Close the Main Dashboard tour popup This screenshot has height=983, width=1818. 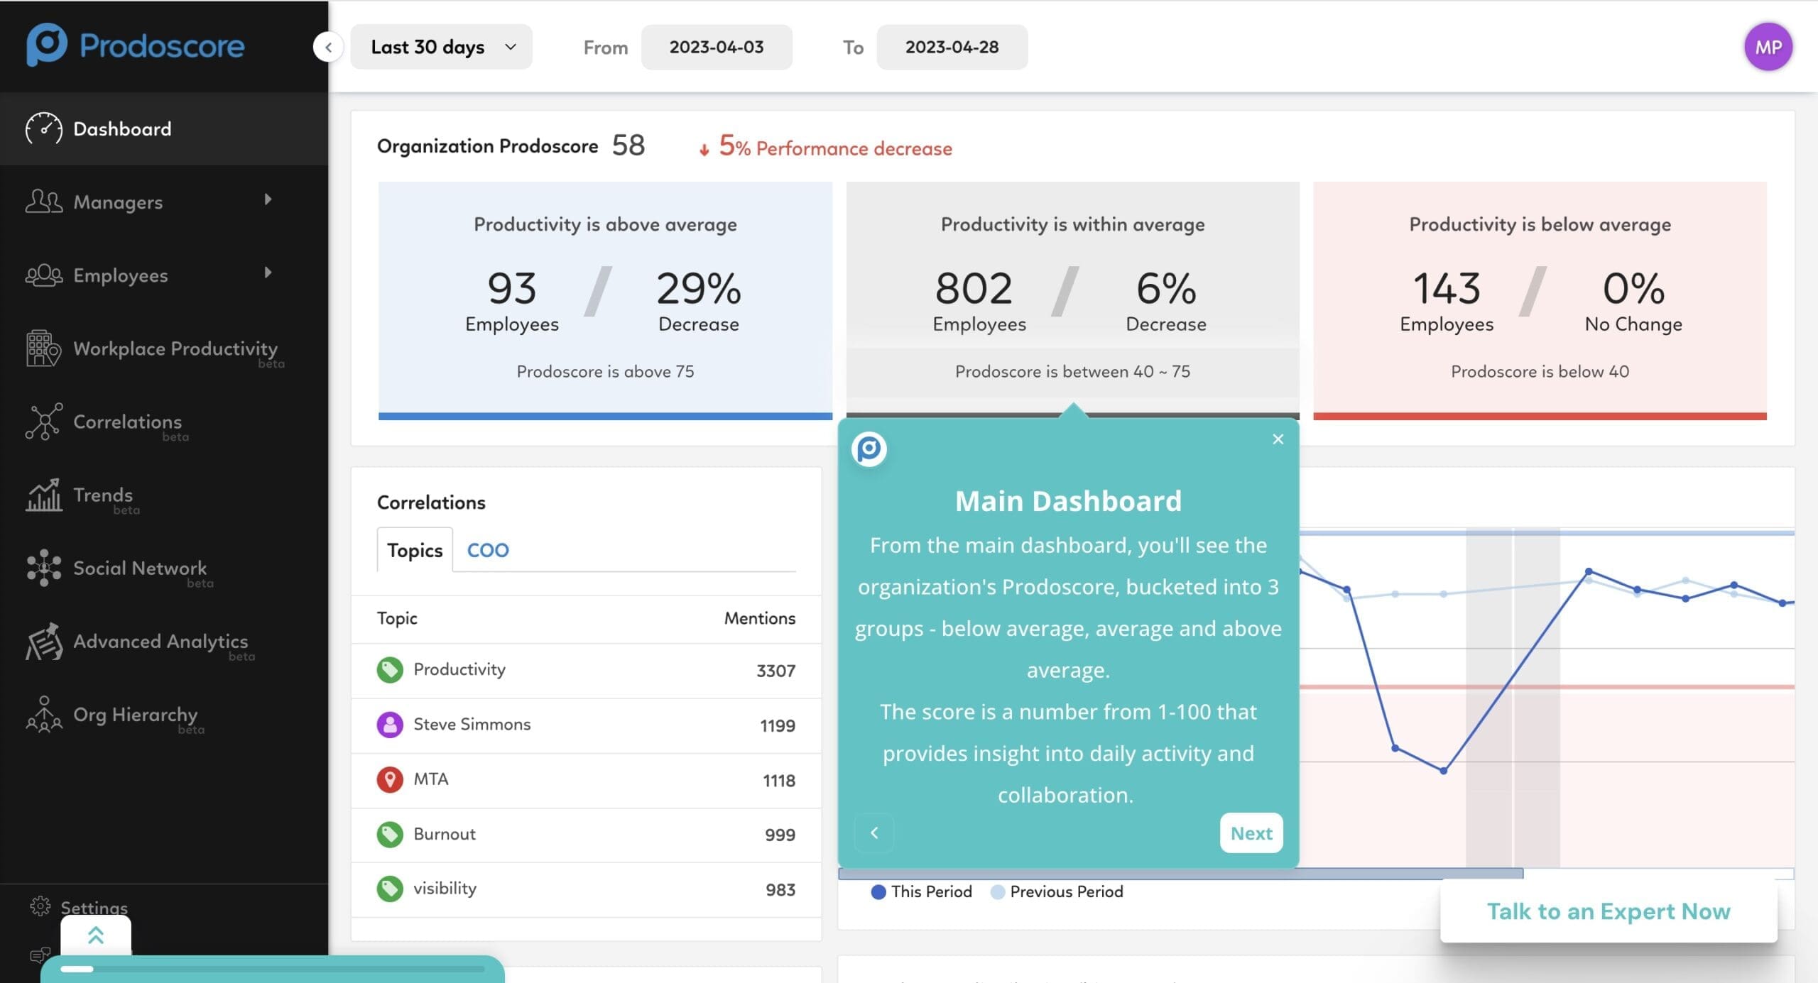click(x=1278, y=439)
